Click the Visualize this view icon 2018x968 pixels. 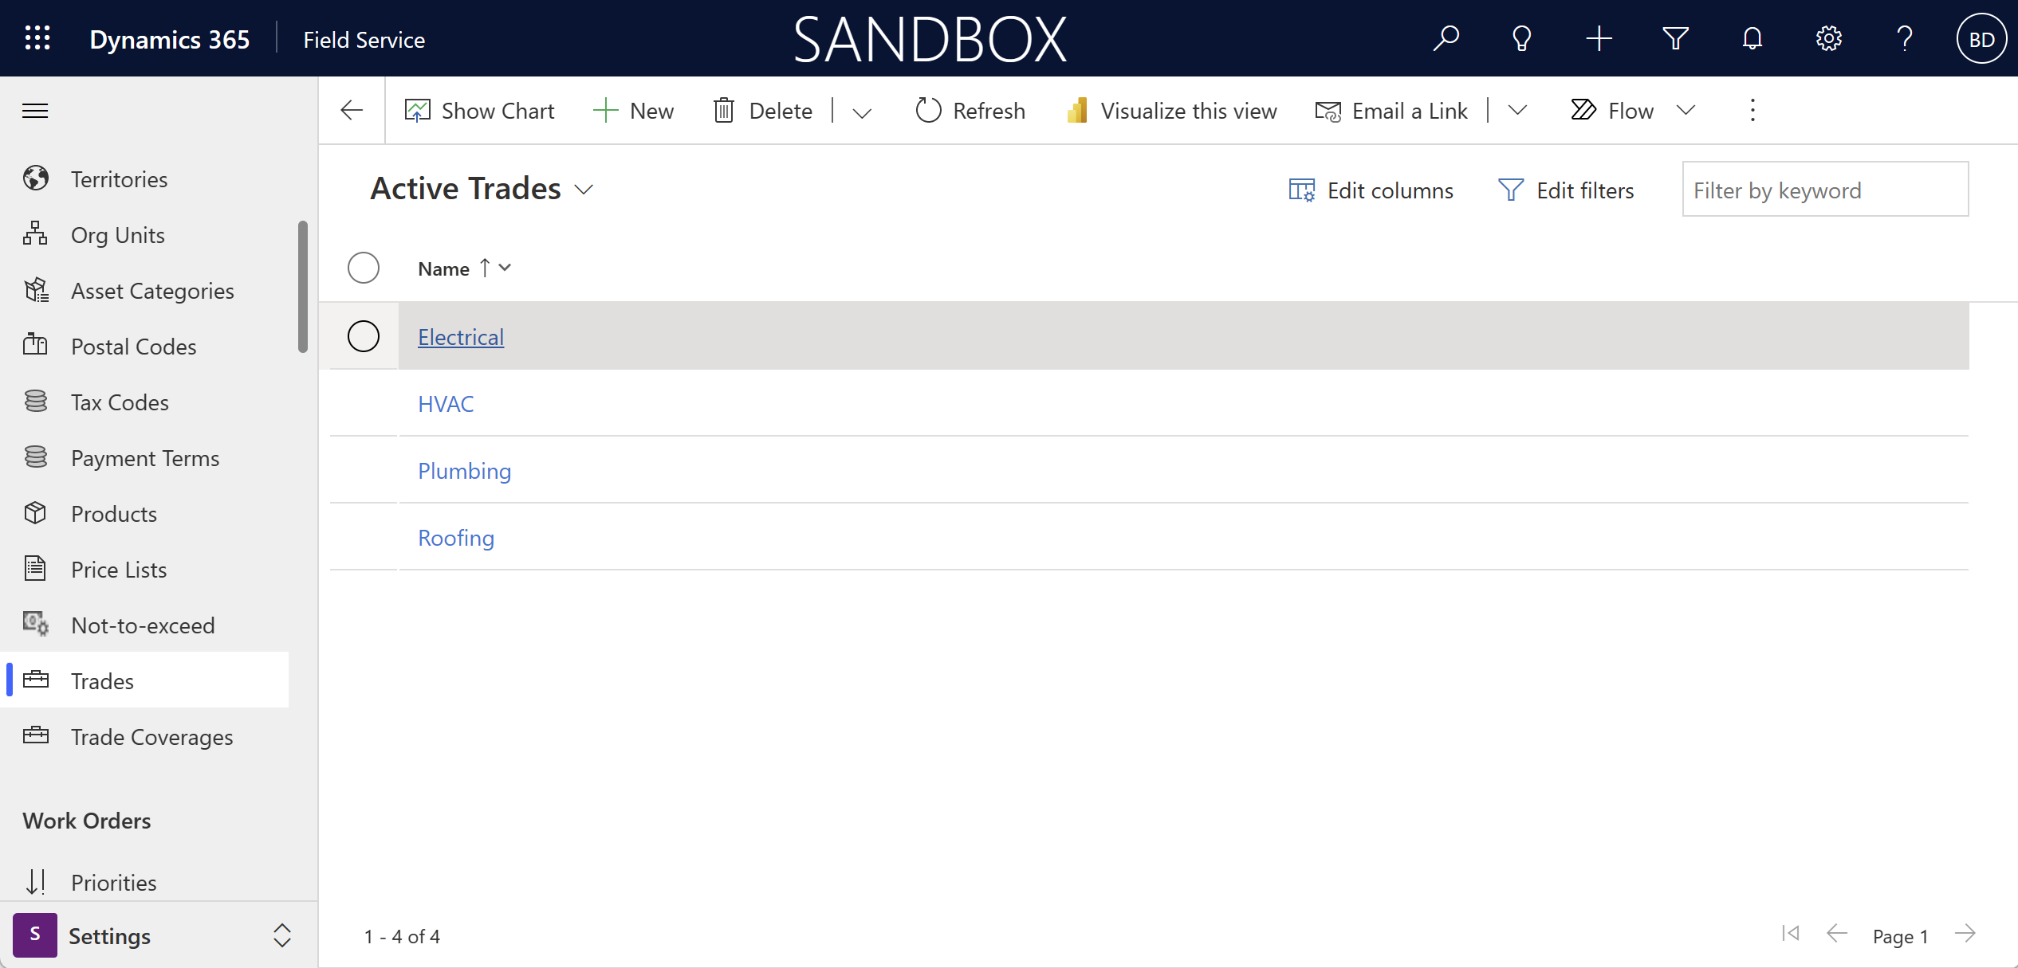[1079, 109]
